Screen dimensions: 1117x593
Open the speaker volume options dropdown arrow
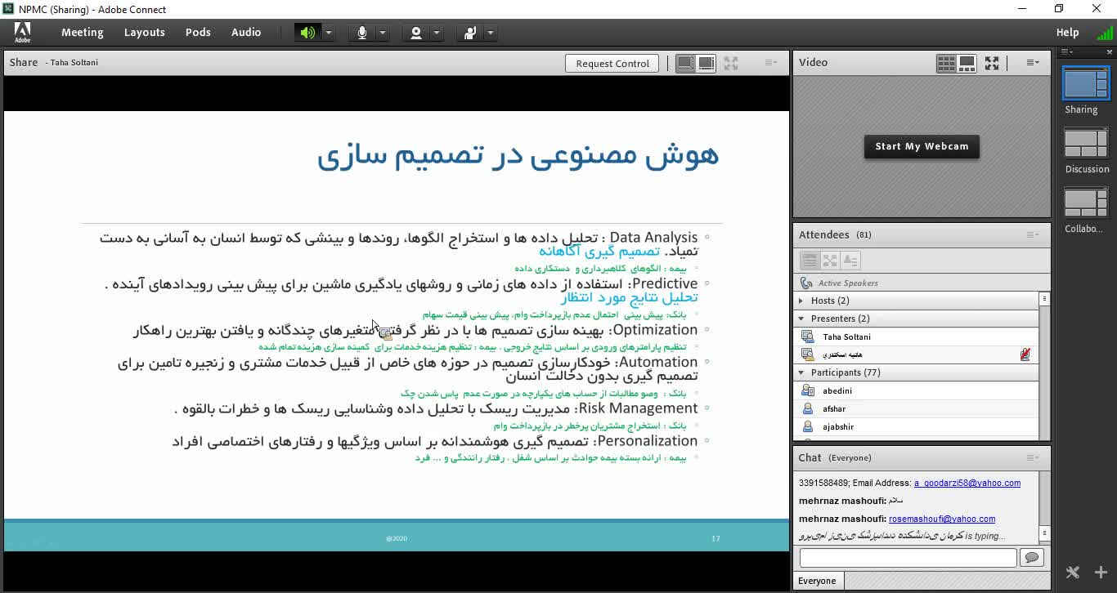pyautogui.click(x=328, y=33)
